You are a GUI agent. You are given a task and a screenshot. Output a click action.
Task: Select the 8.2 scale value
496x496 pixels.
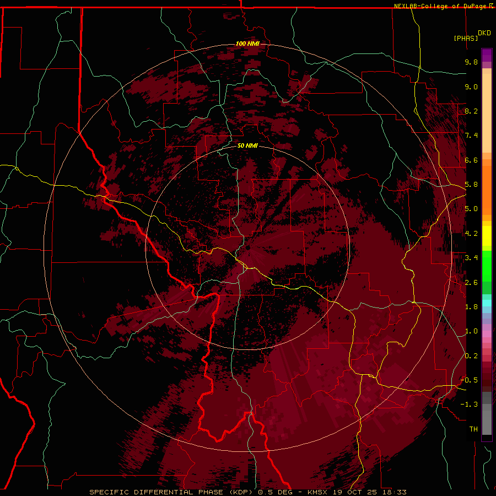tap(471, 111)
